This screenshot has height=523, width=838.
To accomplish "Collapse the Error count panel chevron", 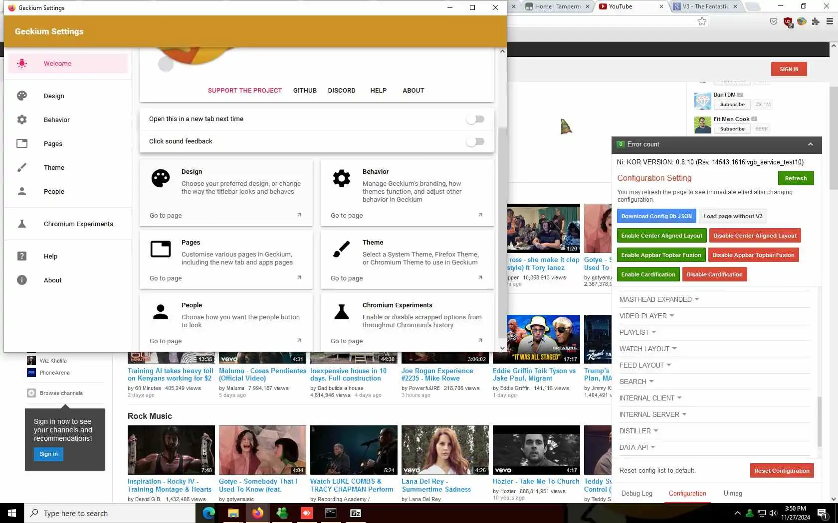I will tap(811, 144).
